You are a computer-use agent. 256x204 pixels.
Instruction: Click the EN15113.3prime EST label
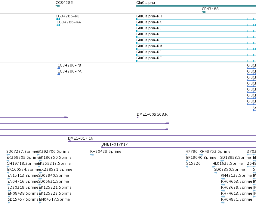(x=23, y=176)
